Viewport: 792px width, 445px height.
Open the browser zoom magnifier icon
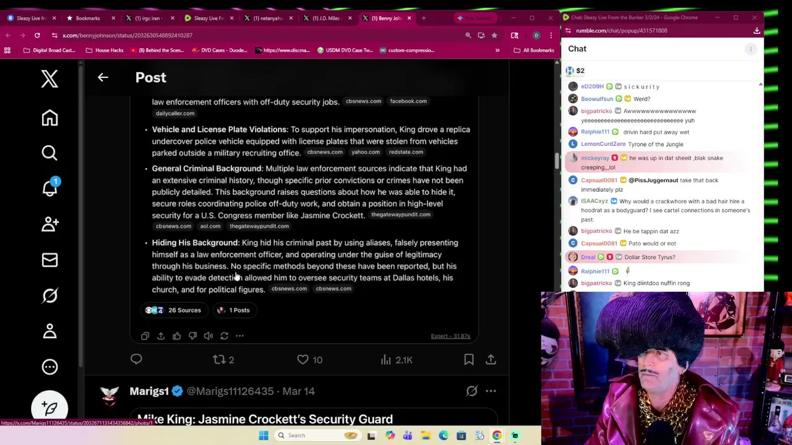coord(468,35)
